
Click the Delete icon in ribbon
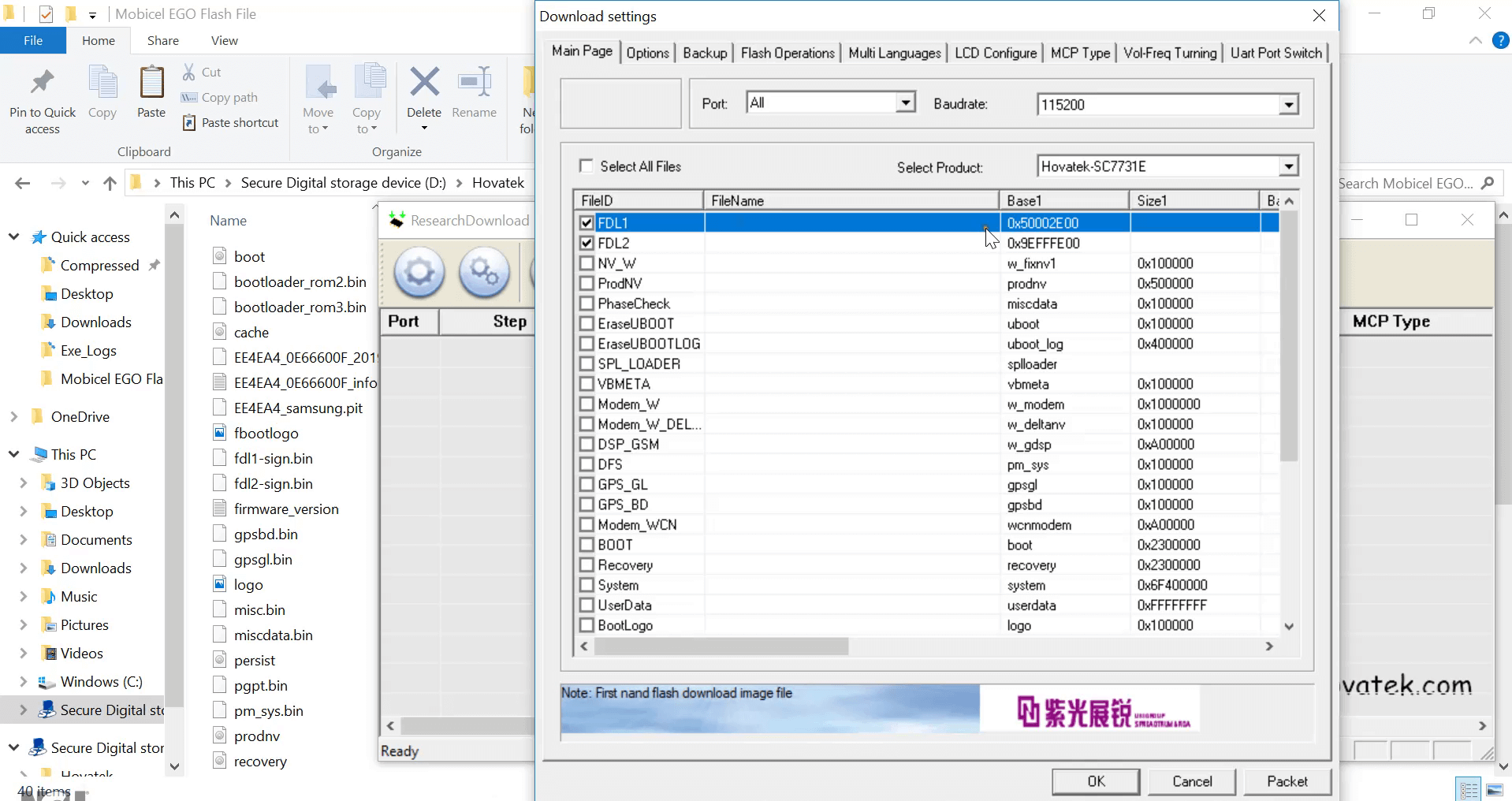pos(424,82)
